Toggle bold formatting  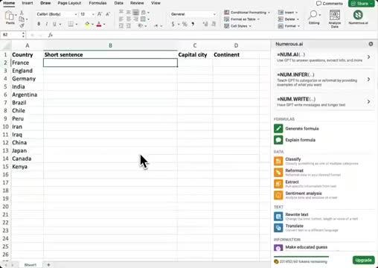point(39,24)
